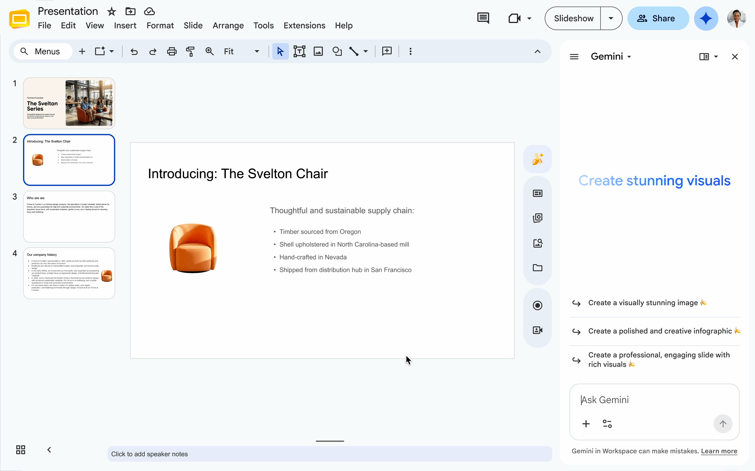Start a video call with camera icon

point(515,18)
